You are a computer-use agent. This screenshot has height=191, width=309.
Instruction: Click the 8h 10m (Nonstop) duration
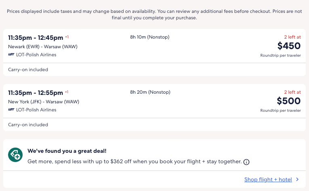pyautogui.click(x=149, y=37)
